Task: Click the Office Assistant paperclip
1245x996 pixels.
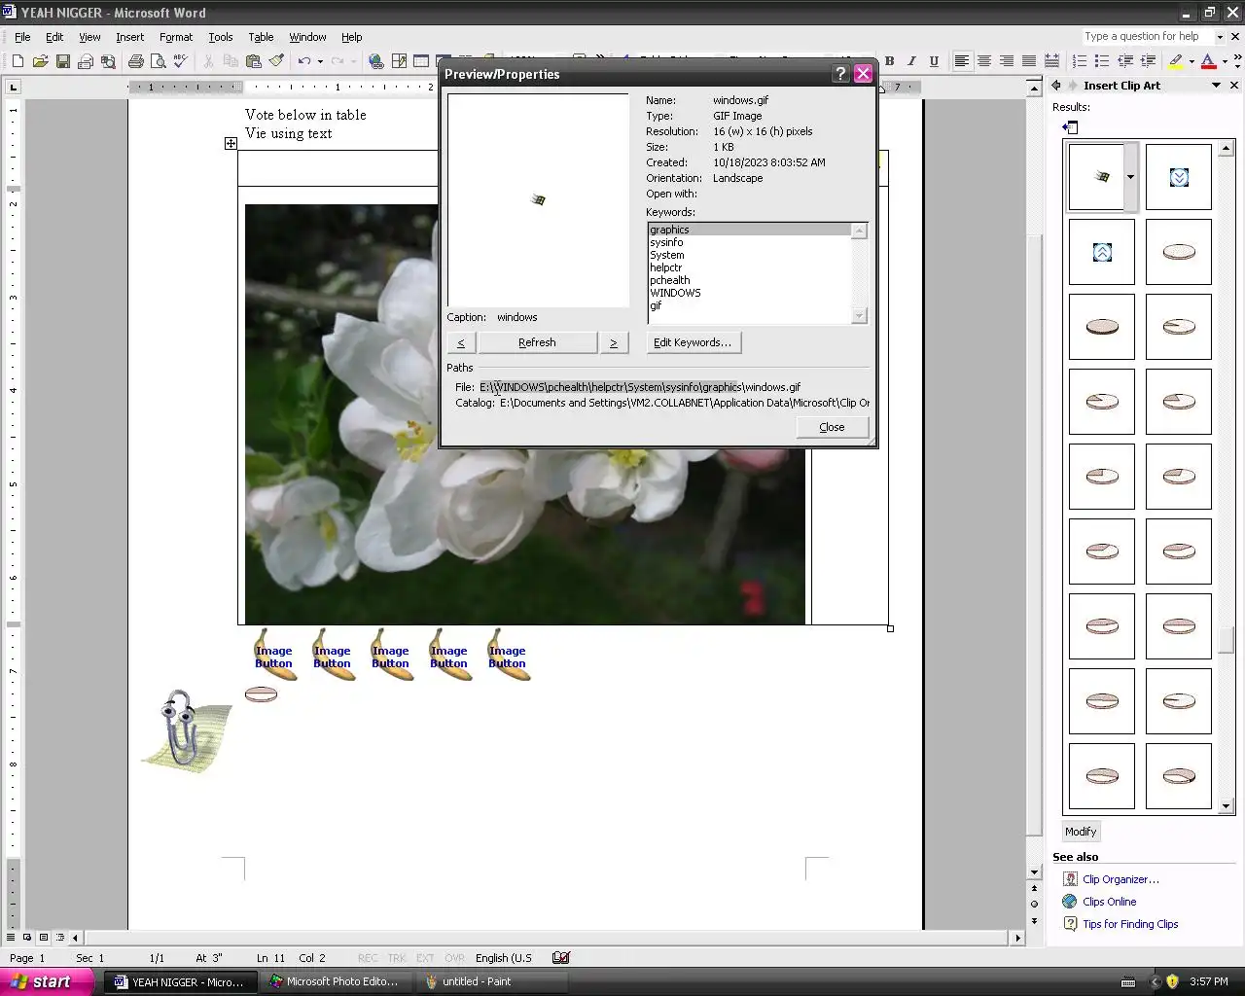Action: (185, 729)
